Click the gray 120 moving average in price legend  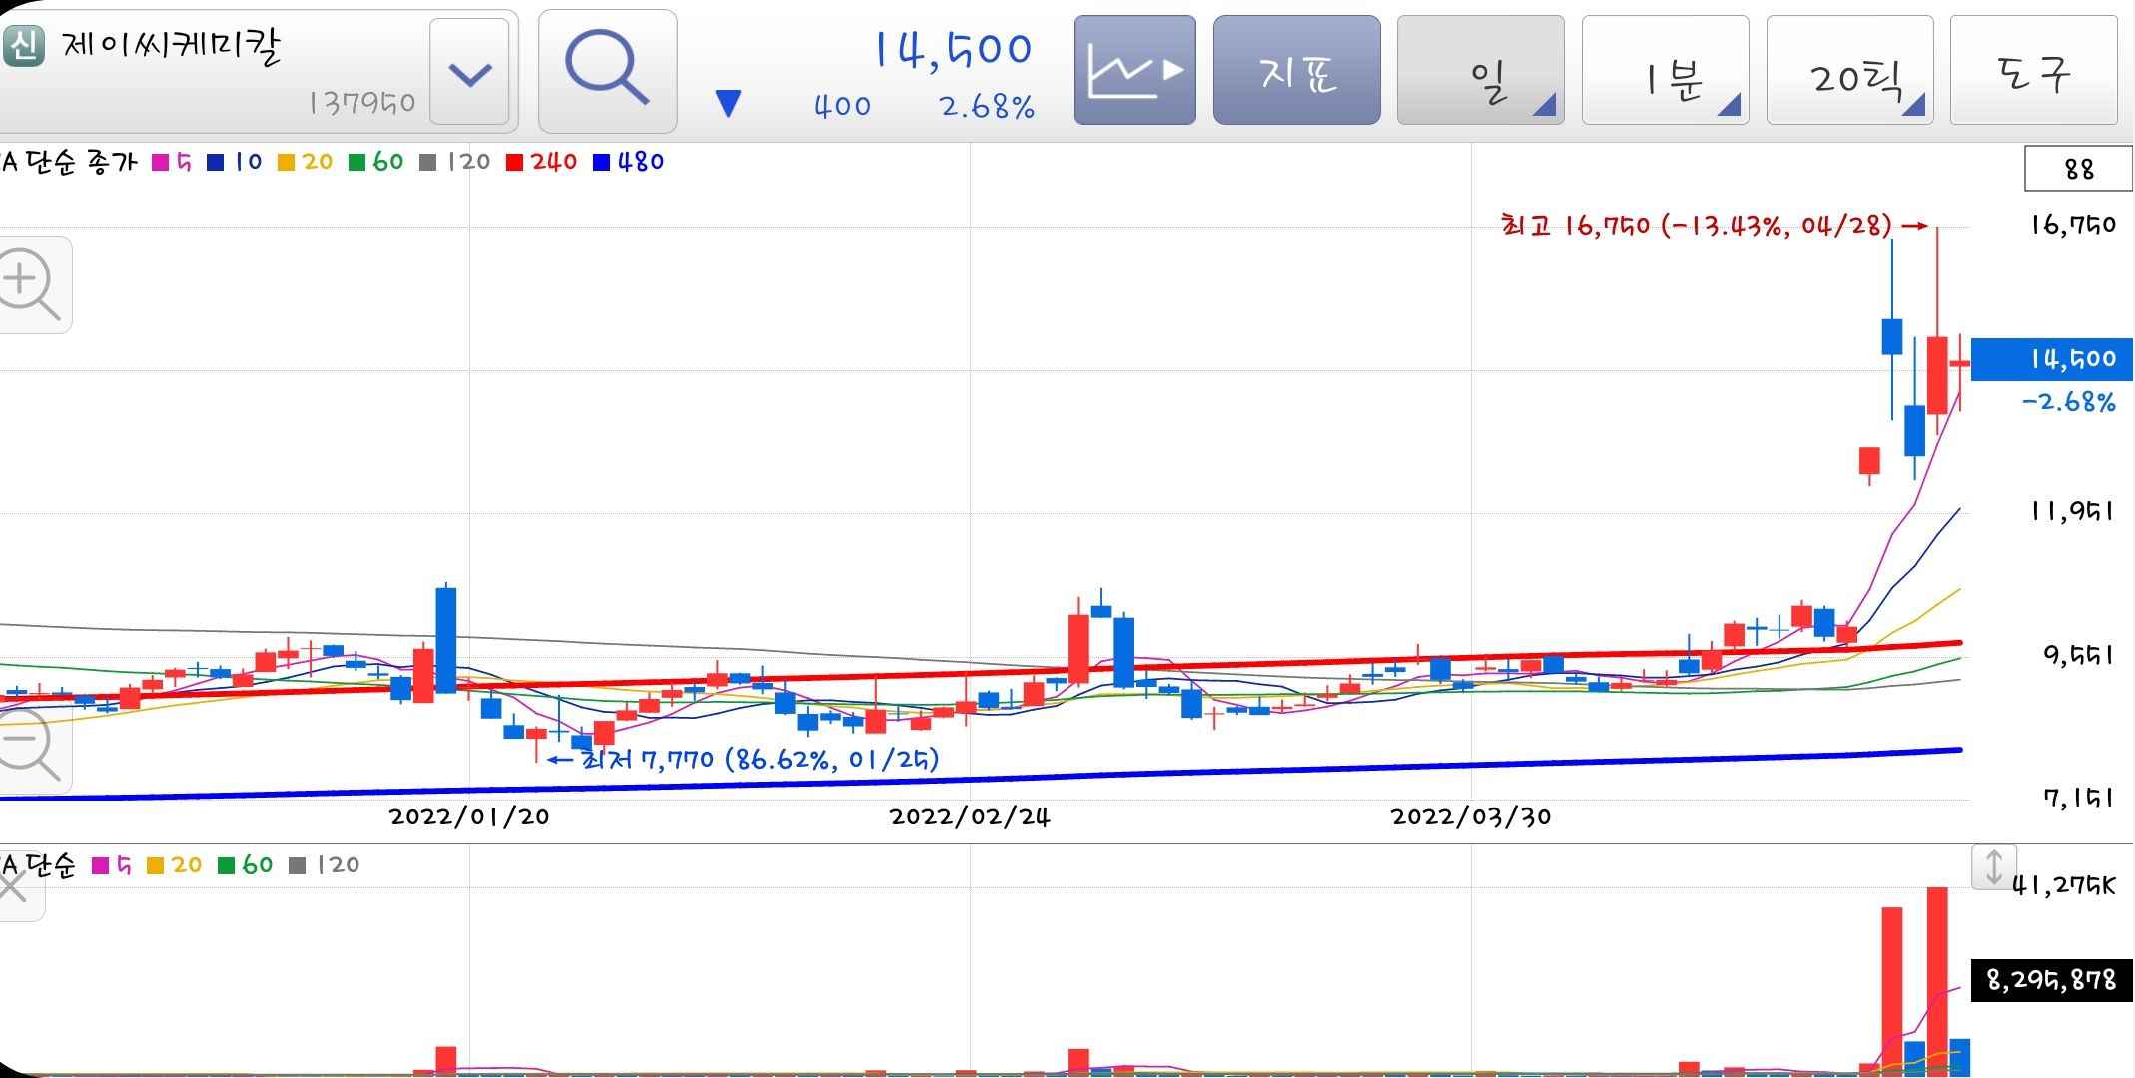pyautogui.click(x=454, y=162)
